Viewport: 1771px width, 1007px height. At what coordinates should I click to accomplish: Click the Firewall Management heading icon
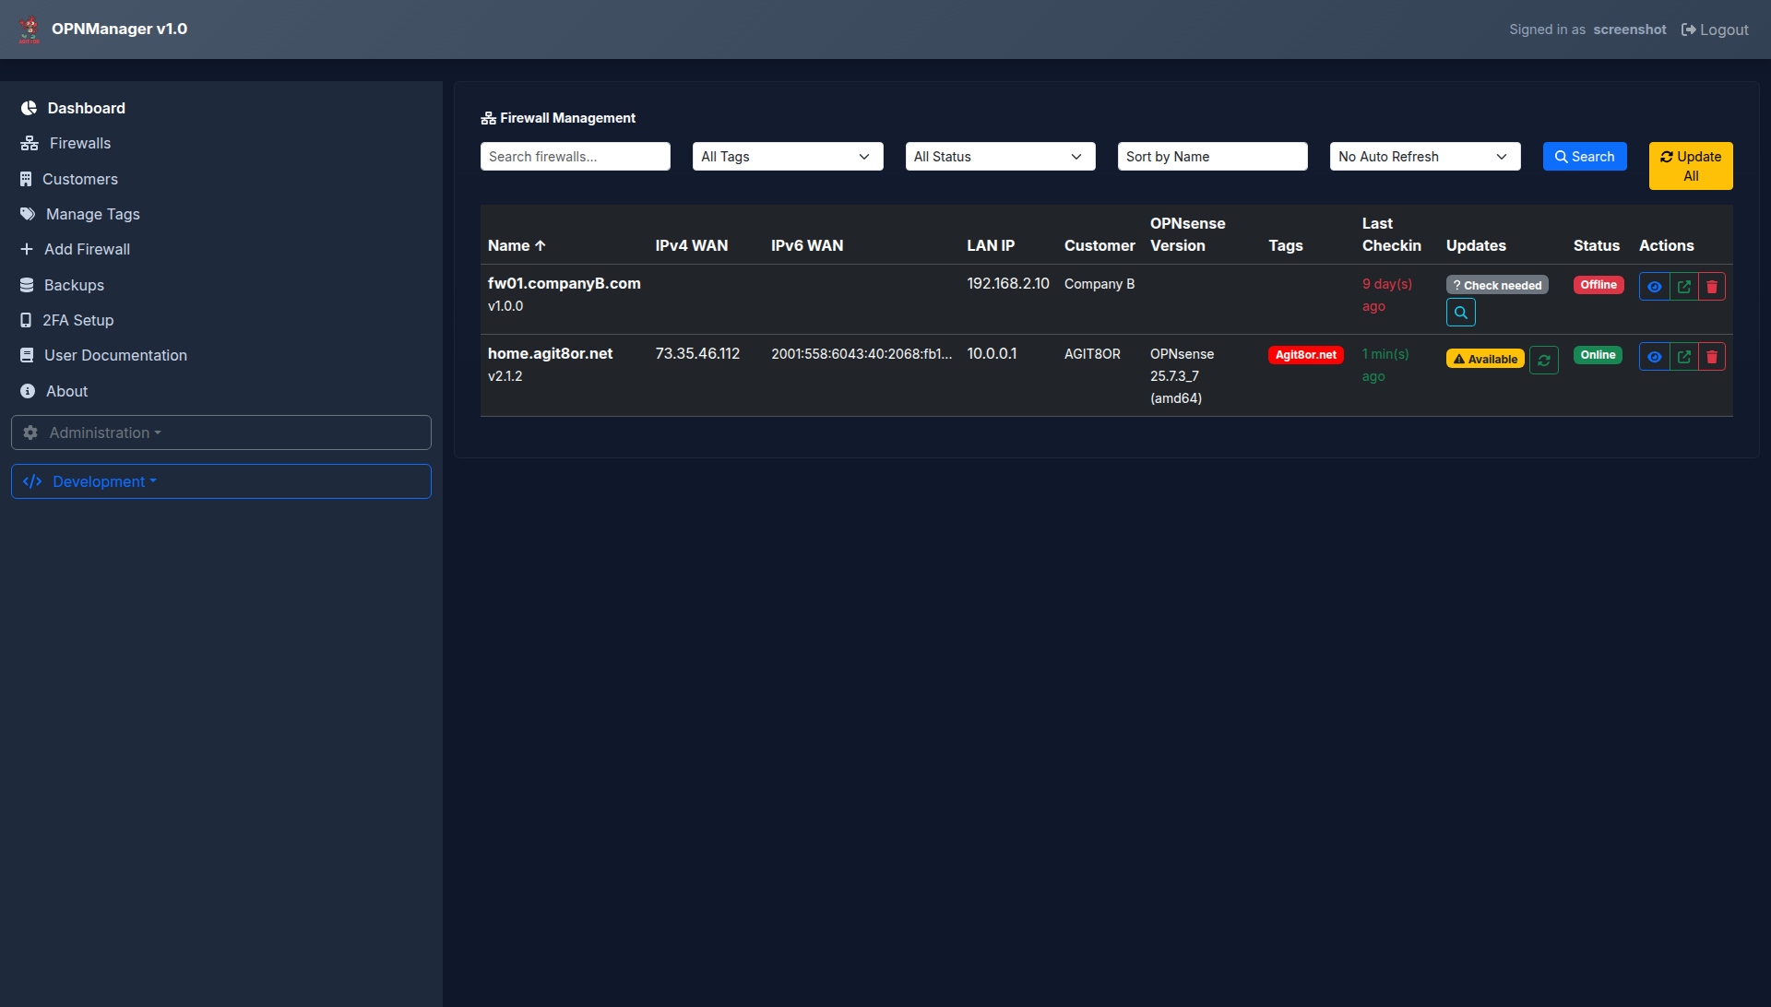click(489, 118)
